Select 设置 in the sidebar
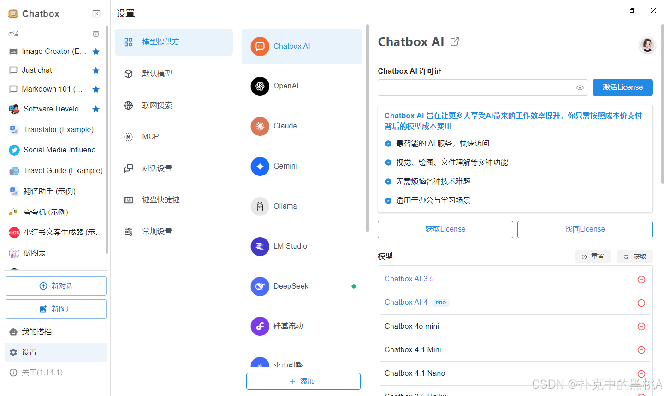The height and width of the screenshot is (396, 664). (x=56, y=352)
